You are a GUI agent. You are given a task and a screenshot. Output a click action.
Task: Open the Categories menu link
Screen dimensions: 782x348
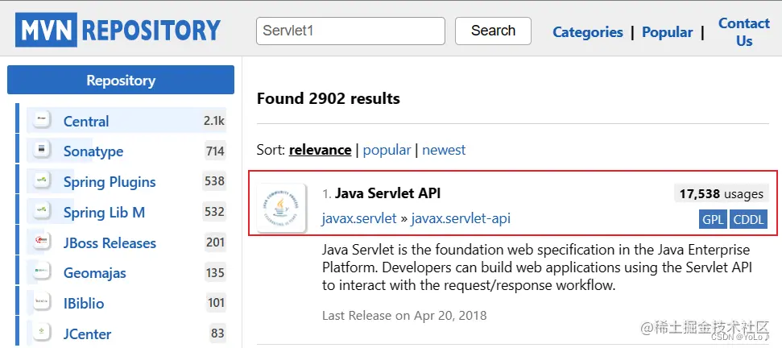tap(587, 32)
